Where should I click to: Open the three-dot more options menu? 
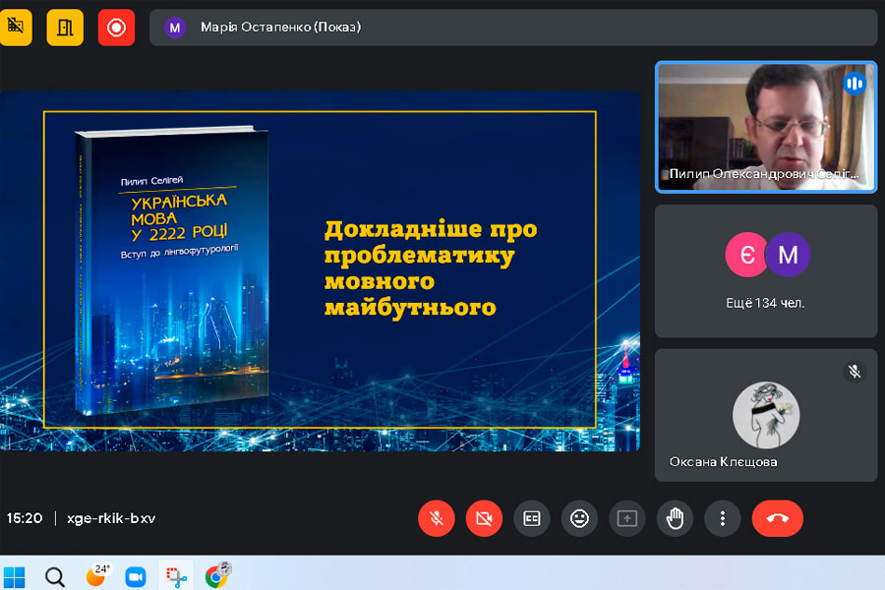[723, 518]
